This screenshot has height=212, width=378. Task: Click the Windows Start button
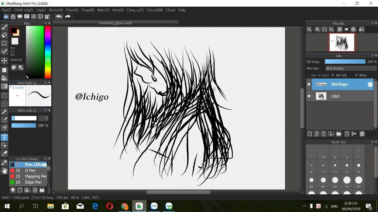point(7,206)
